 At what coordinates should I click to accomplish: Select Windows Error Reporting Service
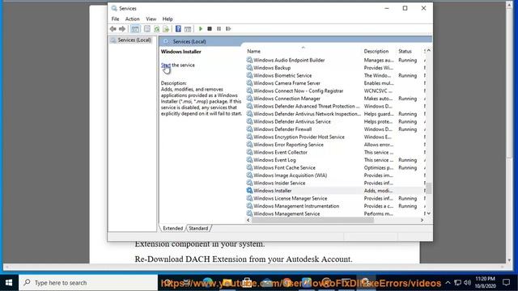288,145
